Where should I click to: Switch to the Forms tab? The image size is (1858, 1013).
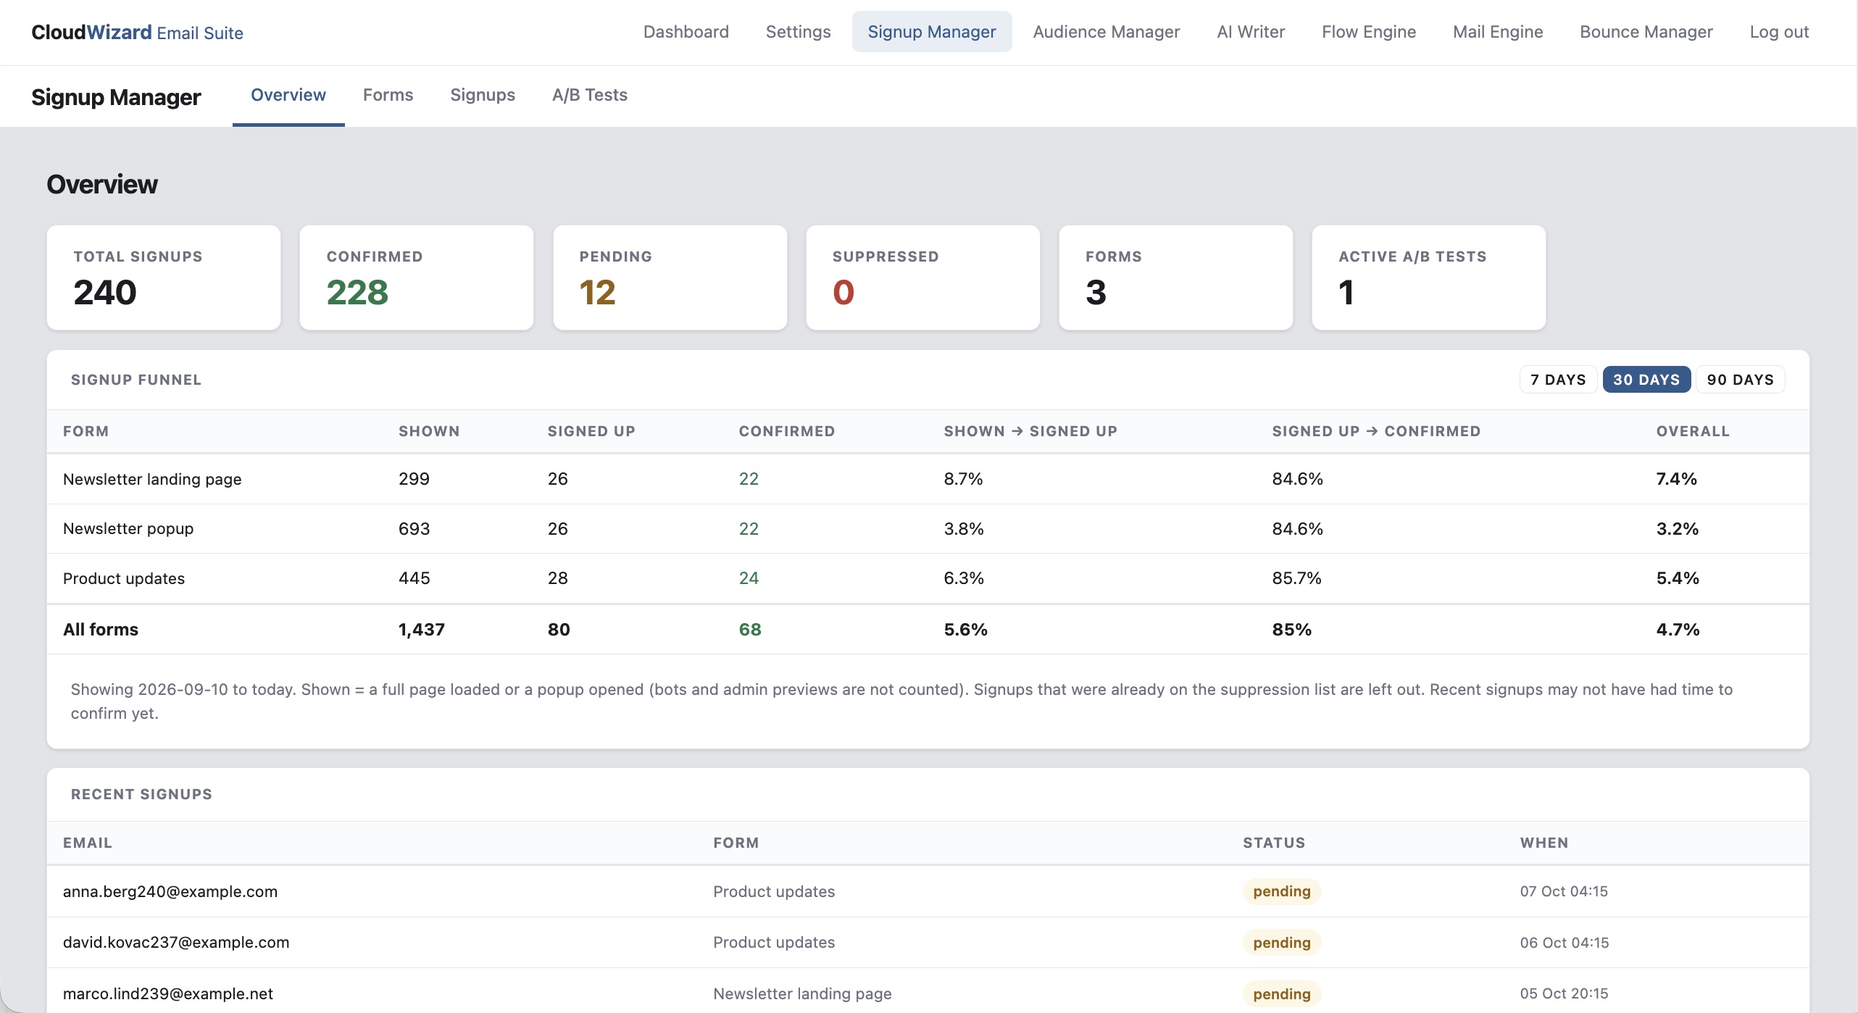388,95
